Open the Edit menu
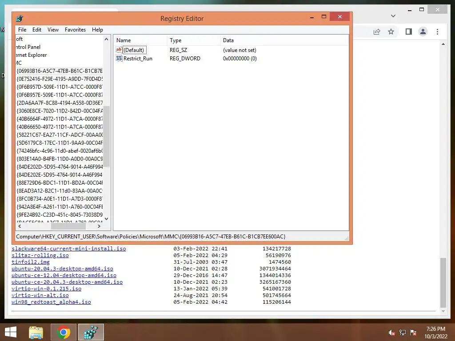This screenshot has width=455, height=341. point(36,30)
